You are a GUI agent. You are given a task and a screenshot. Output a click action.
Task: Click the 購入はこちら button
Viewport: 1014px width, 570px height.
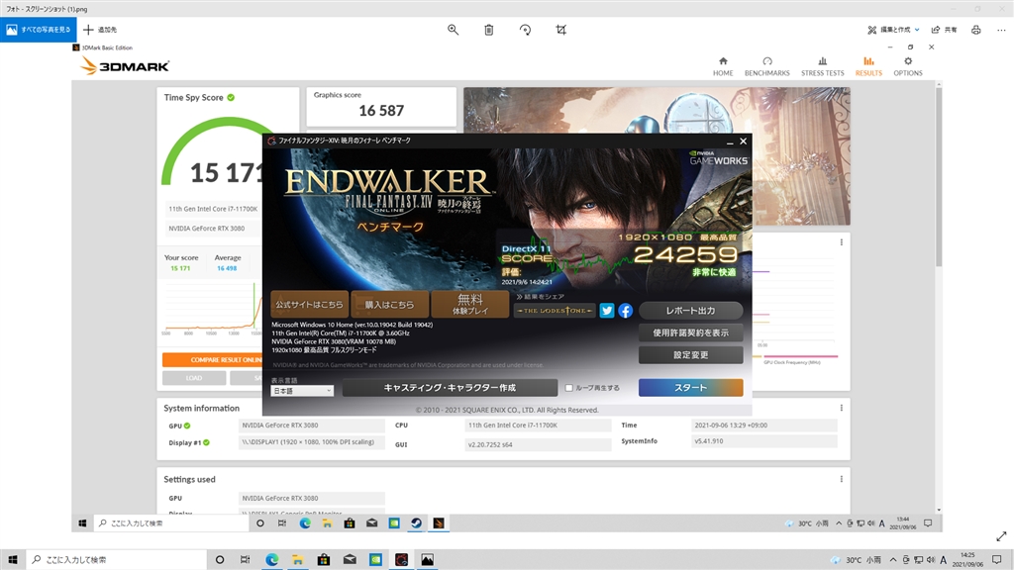(389, 305)
